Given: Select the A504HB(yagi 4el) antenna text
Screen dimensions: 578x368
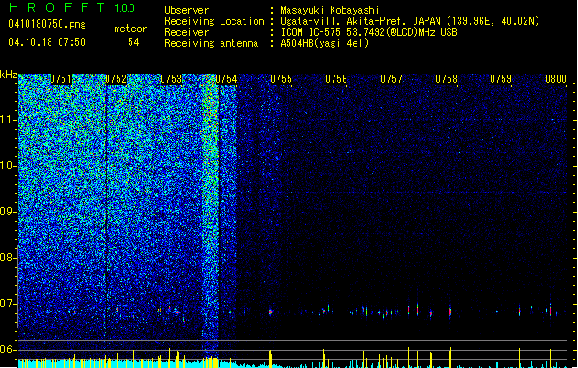Looking at the screenshot, I should [x=324, y=43].
